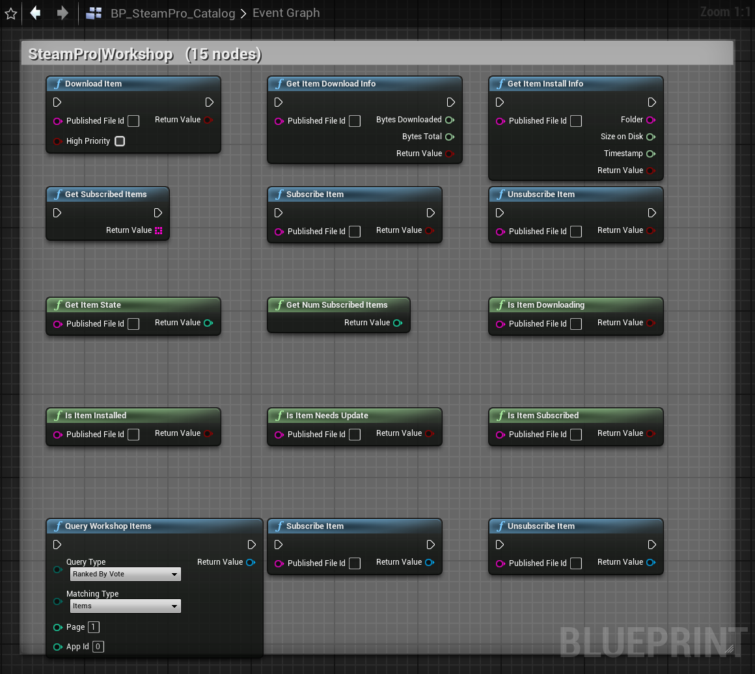
Task: Click the Timestamp output pin
Action: [651, 154]
